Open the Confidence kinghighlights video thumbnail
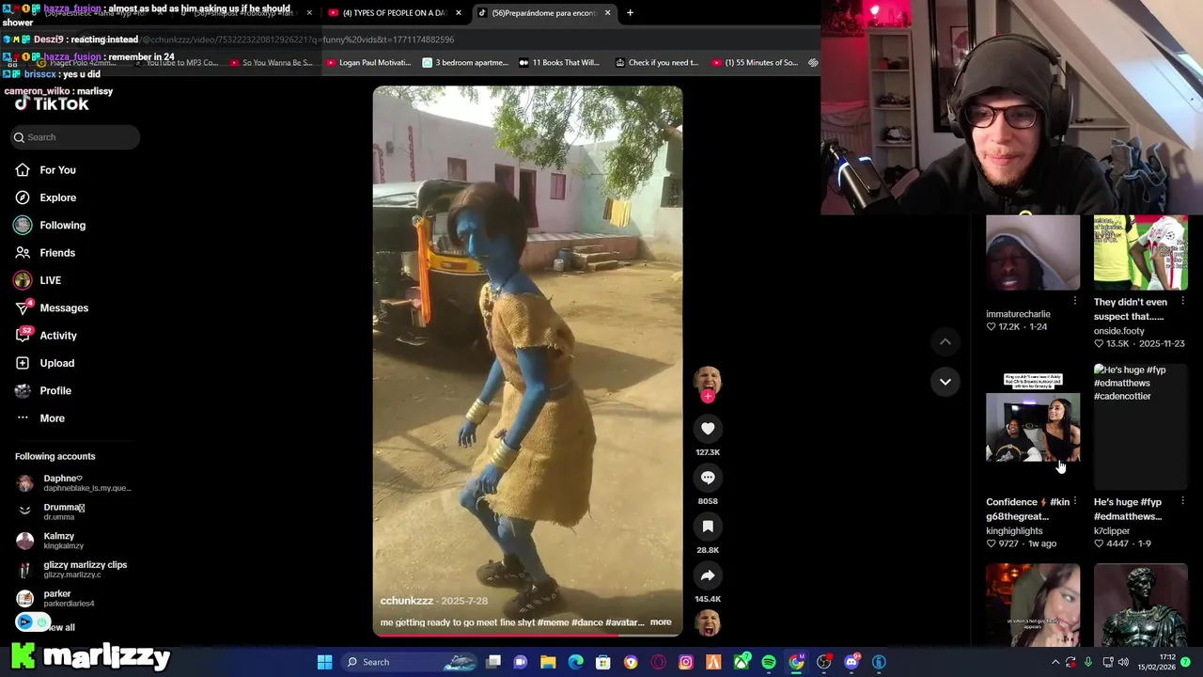1203x677 pixels. pos(1033,428)
